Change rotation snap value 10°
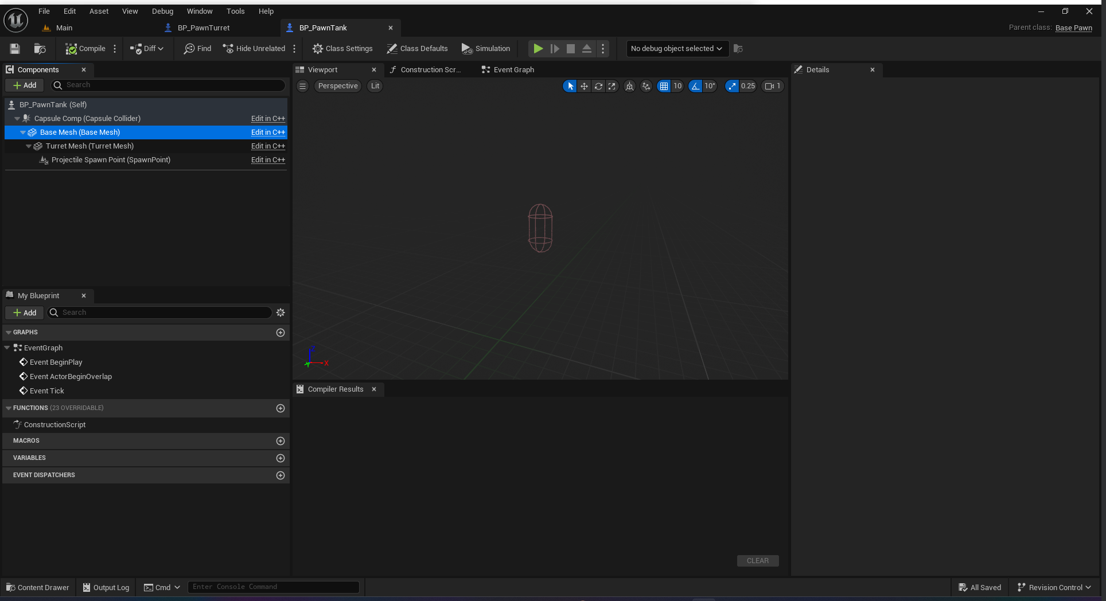This screenshot has height=601, width=1106. (x=710, y=86)
